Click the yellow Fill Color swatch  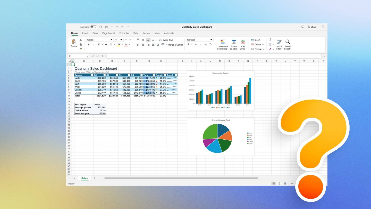coord(119,45)
